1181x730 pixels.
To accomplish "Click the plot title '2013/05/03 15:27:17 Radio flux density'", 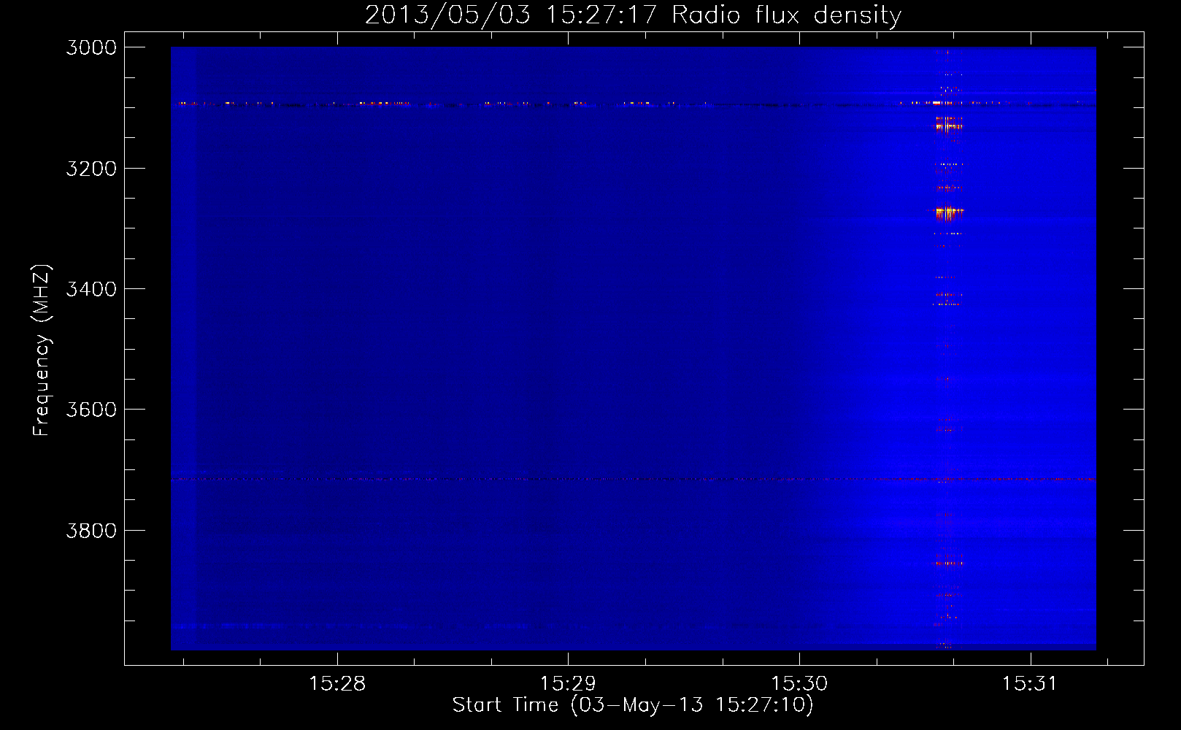I will (633, 15).
